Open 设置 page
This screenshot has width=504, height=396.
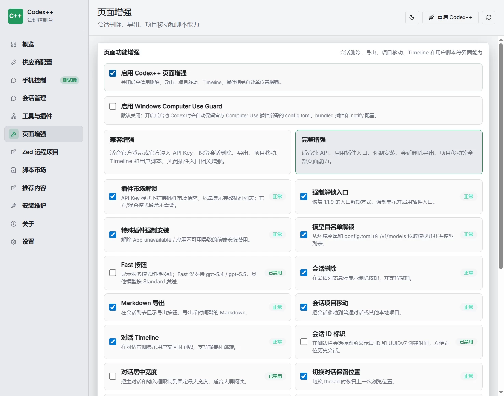click(44, 242)
